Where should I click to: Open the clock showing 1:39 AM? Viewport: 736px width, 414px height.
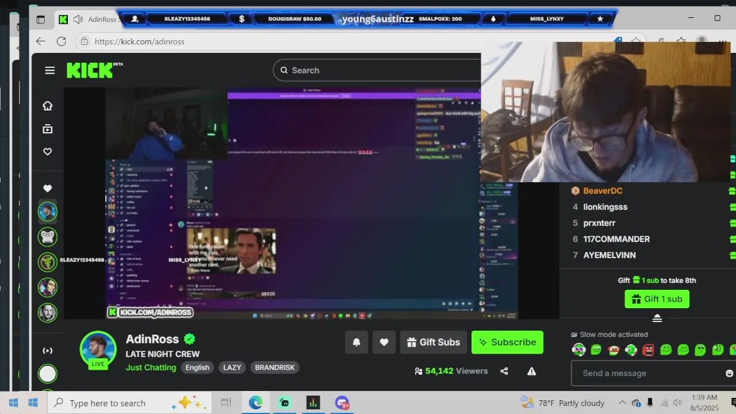704,402
